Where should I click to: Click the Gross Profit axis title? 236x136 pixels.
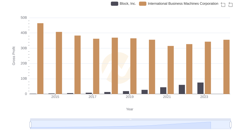14,56
